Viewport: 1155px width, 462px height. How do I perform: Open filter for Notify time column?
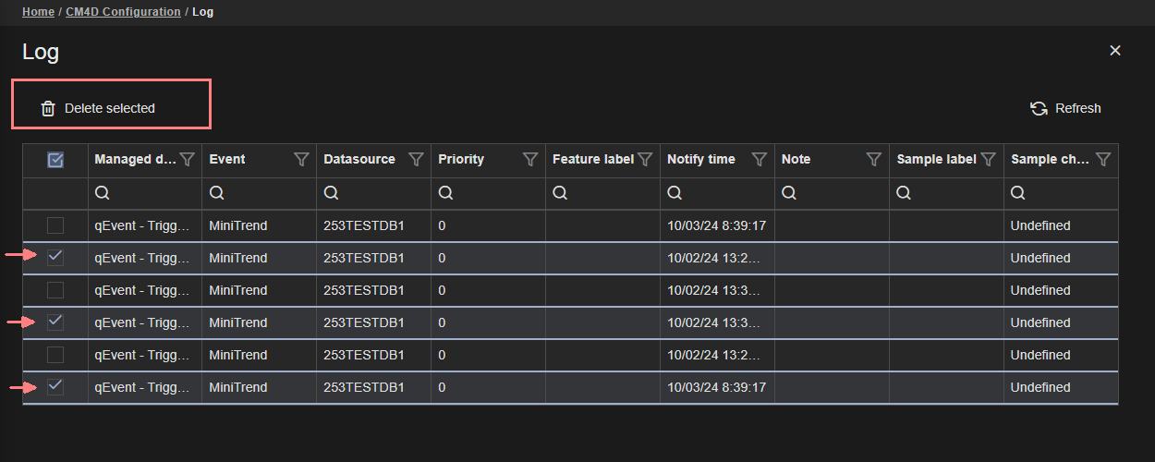coord(760,160)
